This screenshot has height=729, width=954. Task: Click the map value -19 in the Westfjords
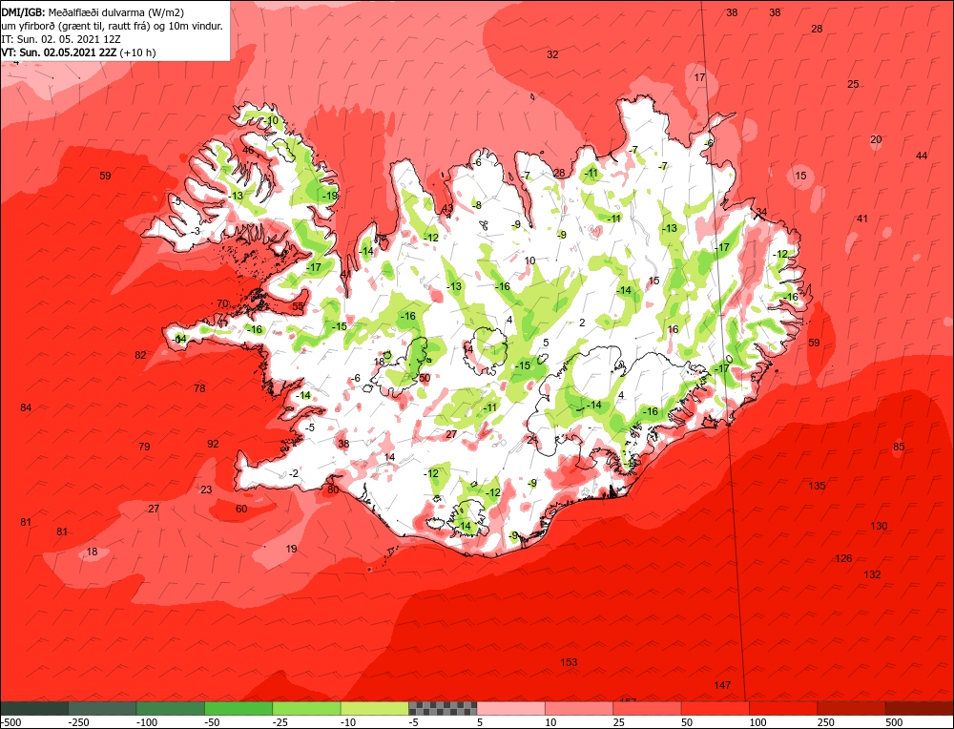coord(329,196)
